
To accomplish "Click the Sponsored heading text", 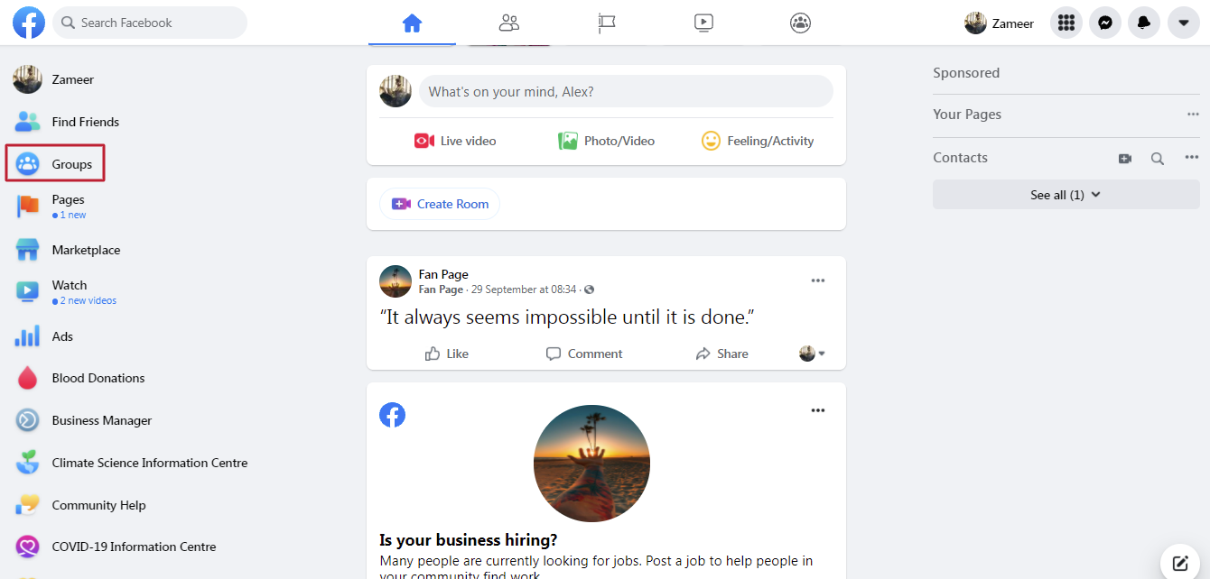I will pyautogui.click(x=966, y=73).
